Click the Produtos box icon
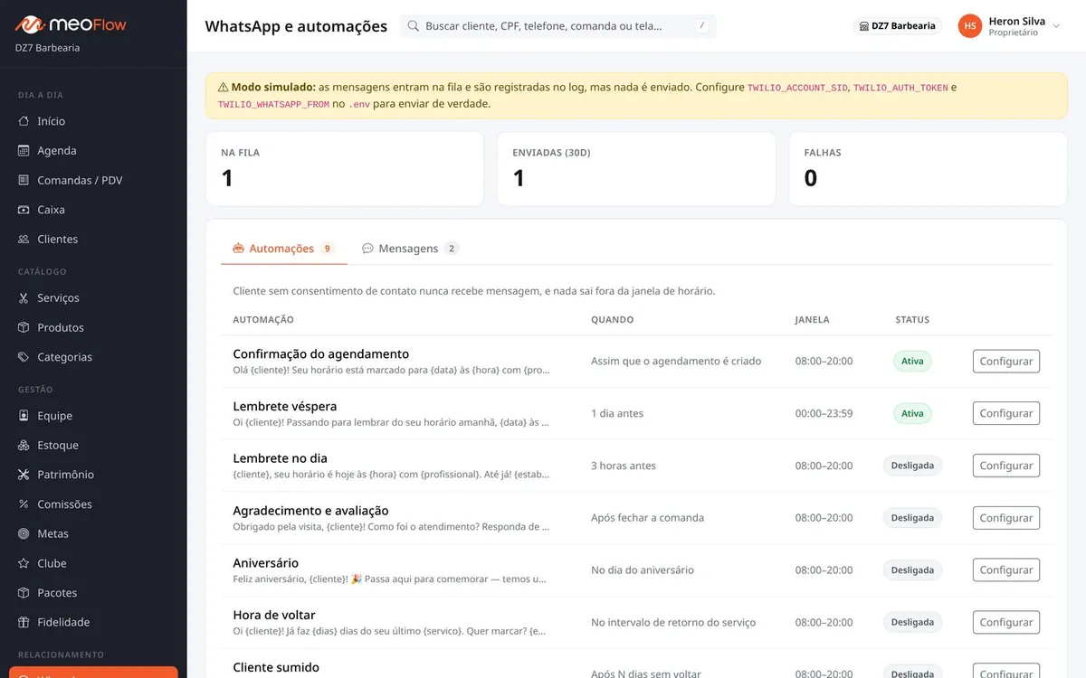The height and width of the screenshot is (678, 1086). click(x=24, y=327)
